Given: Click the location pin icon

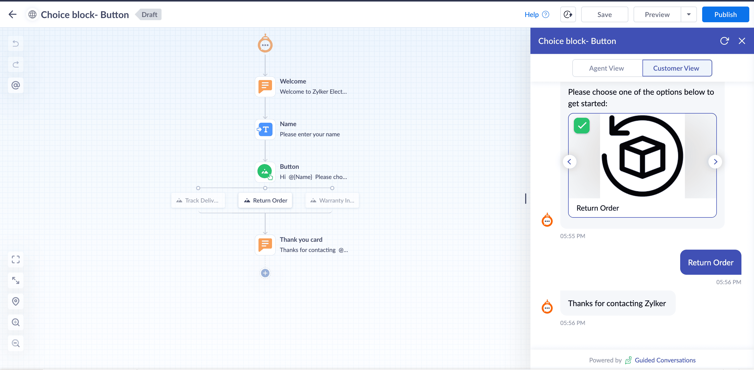Looking at the screenshot, I should (15, 301).
